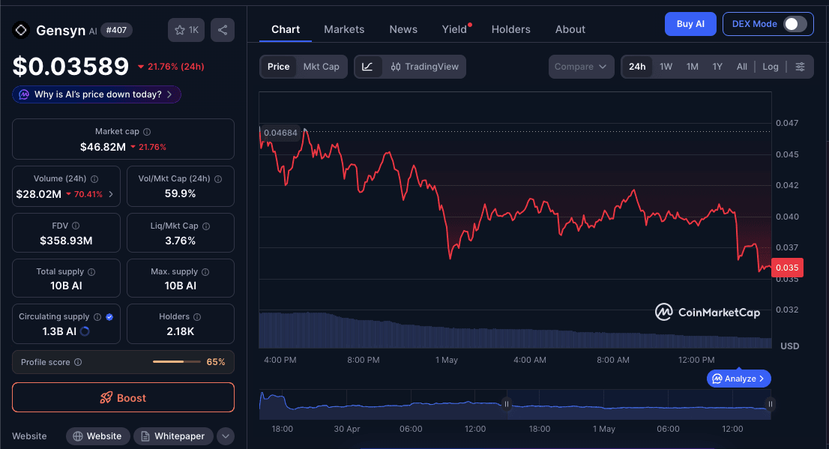Click the 0.04684 price label on chart
829x449 pixels.
tap(280, 133)
